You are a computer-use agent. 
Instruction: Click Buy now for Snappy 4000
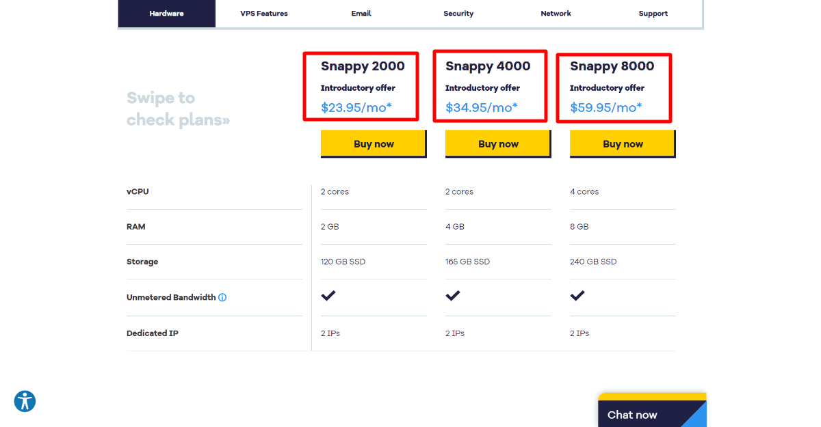coord(498,143)
